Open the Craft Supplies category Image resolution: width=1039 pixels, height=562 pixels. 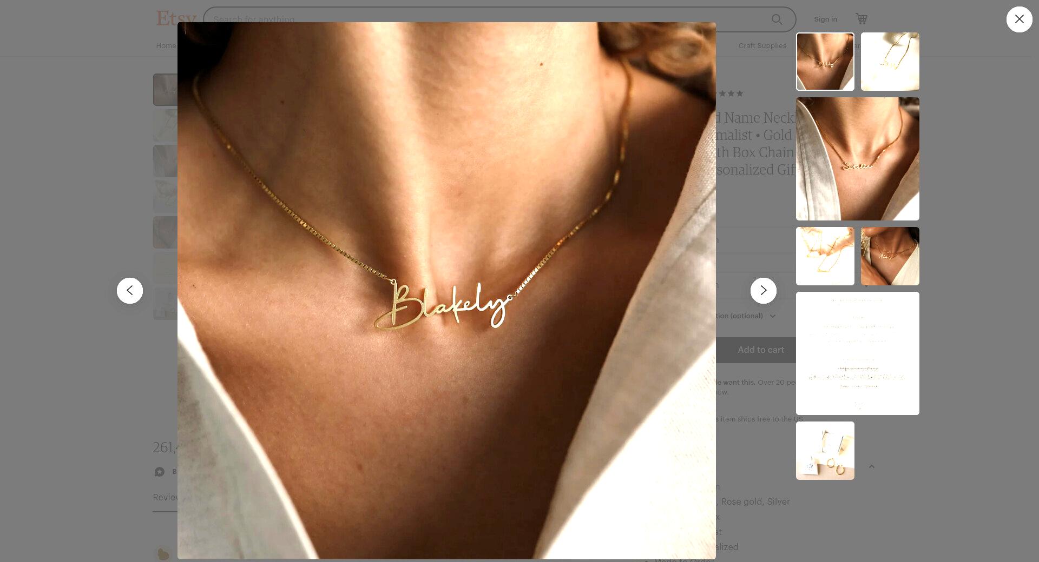tap(762, 45)
